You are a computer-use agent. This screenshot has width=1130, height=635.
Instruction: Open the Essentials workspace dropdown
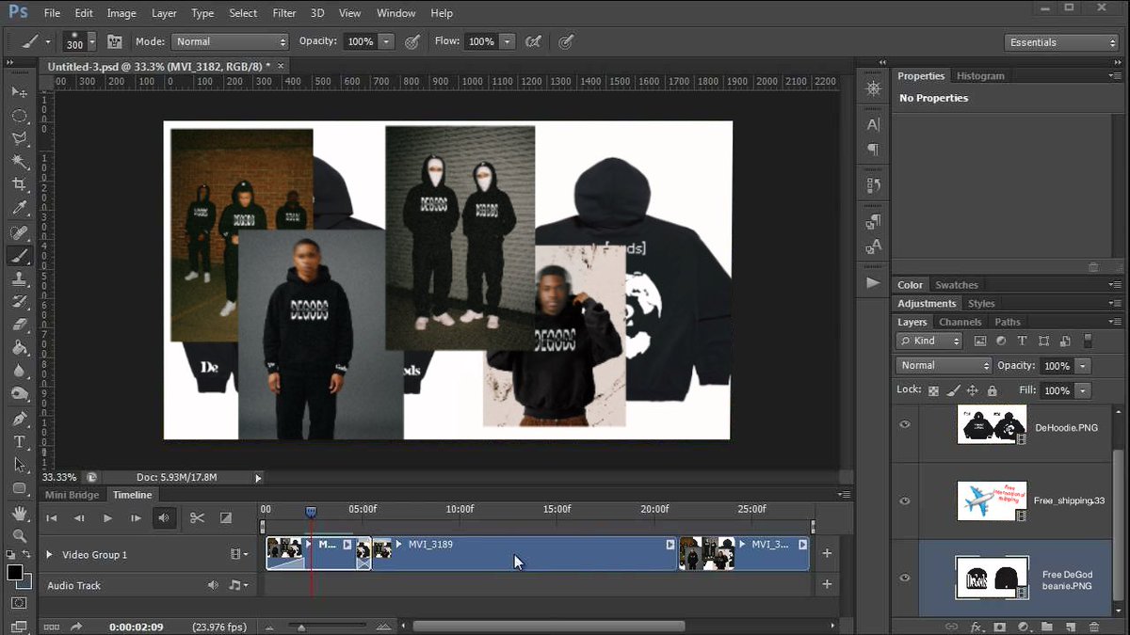click(x=1060, y=42)
